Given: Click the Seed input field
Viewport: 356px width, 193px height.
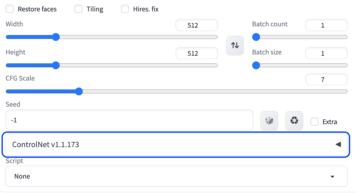Looking at the screenshot, I should [x=129, y=120].
